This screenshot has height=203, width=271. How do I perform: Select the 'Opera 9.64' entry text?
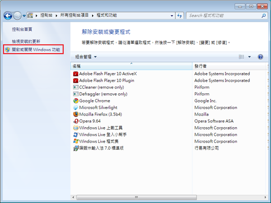click(90, 121)
